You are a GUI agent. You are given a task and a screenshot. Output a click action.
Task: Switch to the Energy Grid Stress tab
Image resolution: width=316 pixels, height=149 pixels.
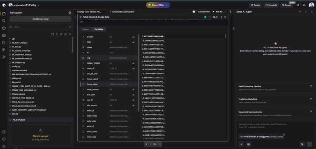pos(89,12)
